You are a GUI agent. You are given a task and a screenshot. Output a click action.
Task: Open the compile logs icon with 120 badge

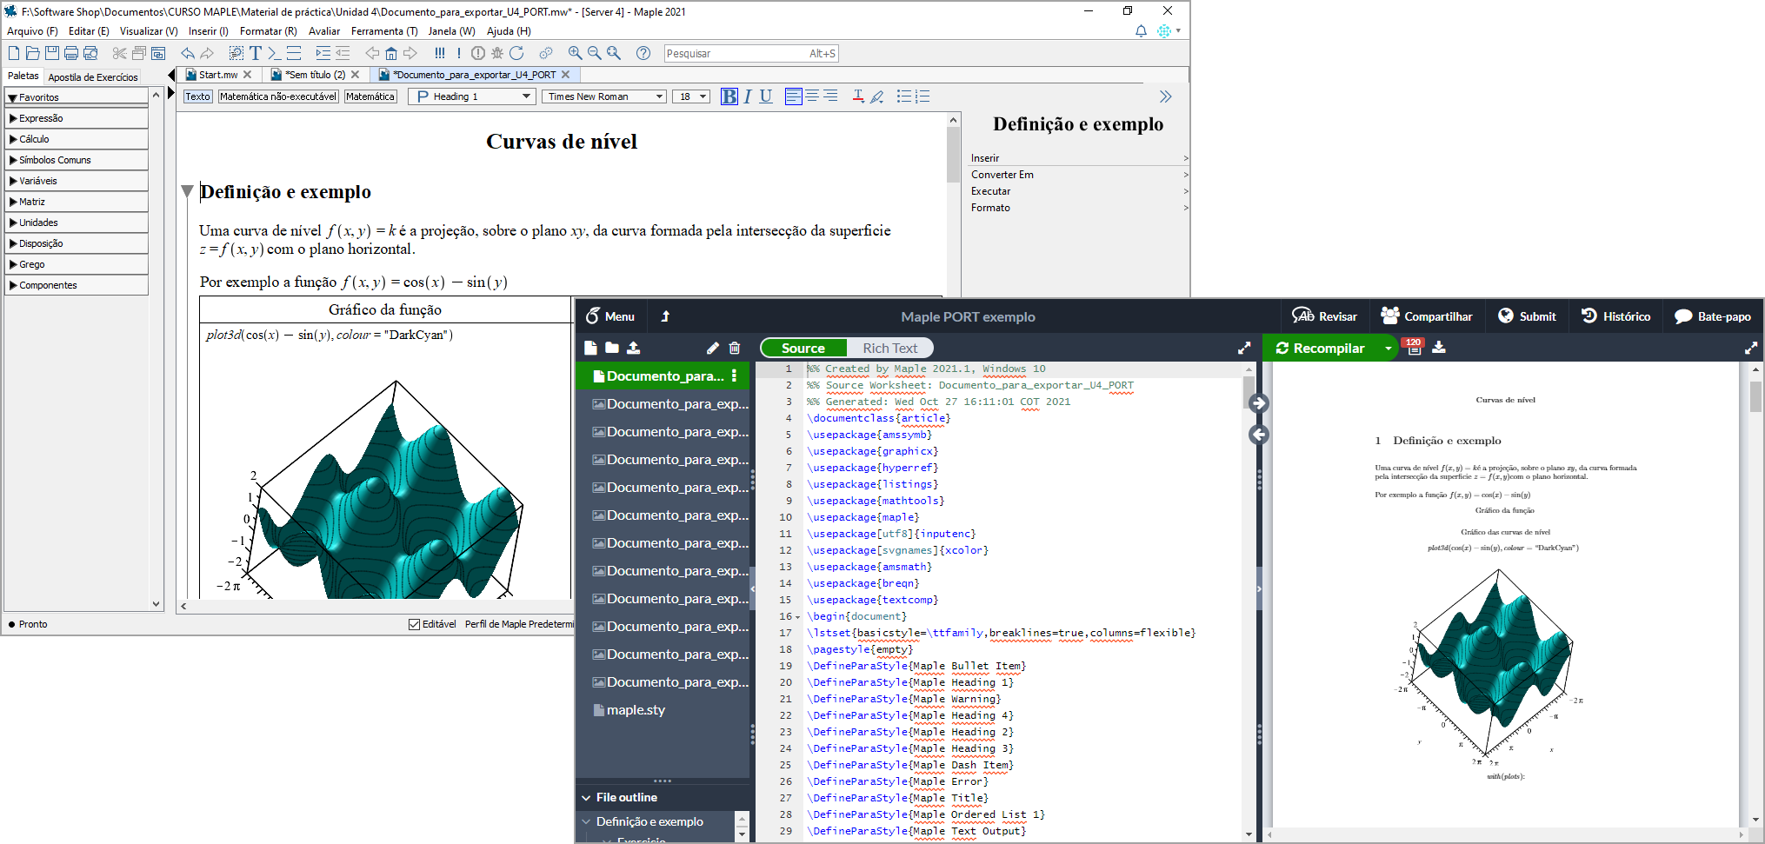[1414, 347]
